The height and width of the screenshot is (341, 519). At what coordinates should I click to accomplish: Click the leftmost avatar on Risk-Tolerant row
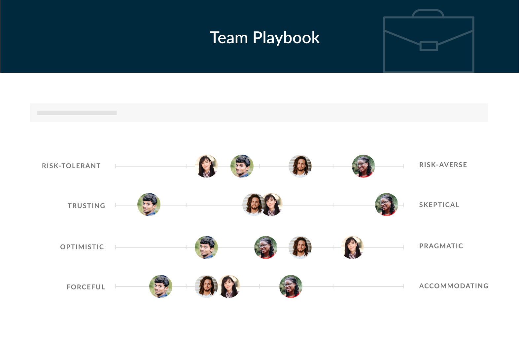206,166
